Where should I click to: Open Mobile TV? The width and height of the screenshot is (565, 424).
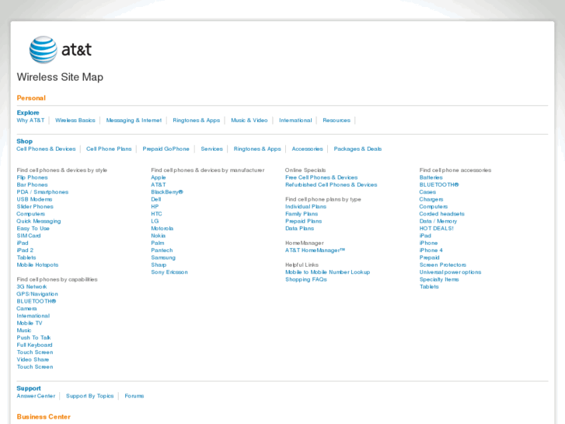pyautogui.click(x=30, y=323)
